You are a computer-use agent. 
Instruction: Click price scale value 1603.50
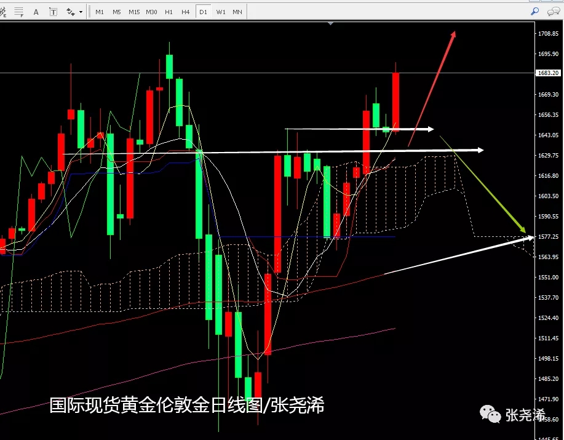point(548,196)
